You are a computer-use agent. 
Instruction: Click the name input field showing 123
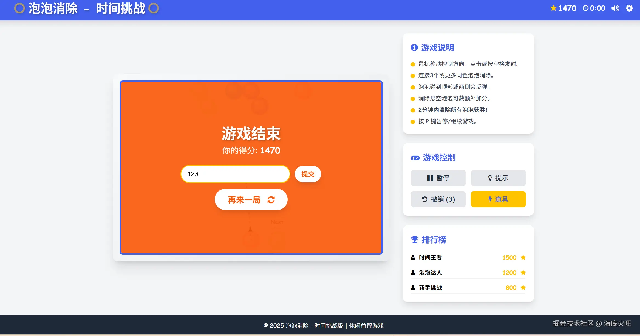coord(235,174)
